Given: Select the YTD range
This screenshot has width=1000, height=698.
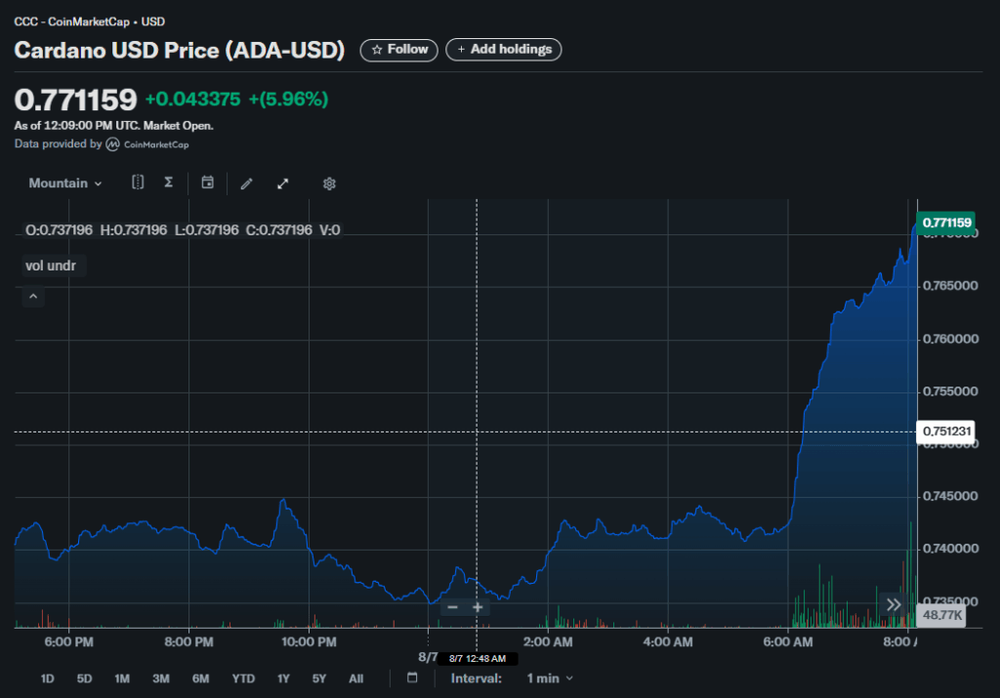Looking at the screenshot, I should (x=243, y=678).
